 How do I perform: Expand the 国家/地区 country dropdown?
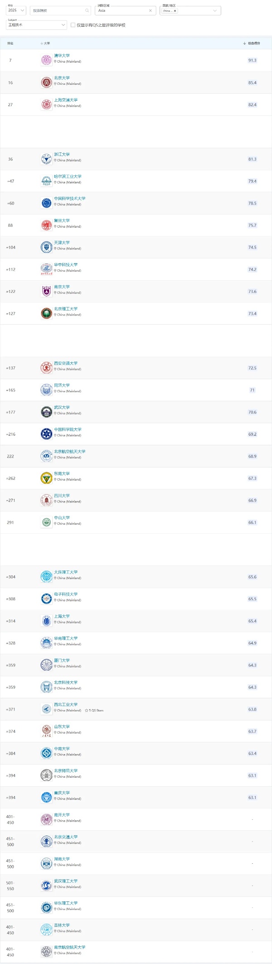pyautogui.click(x=215, y=10)
